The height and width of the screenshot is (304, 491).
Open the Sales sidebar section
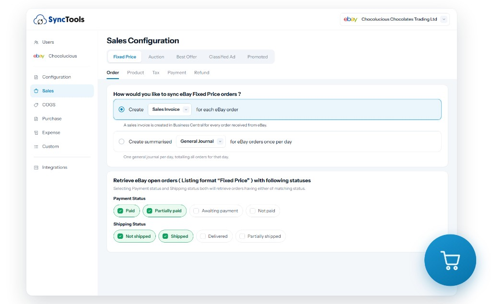tap(62, 91)
